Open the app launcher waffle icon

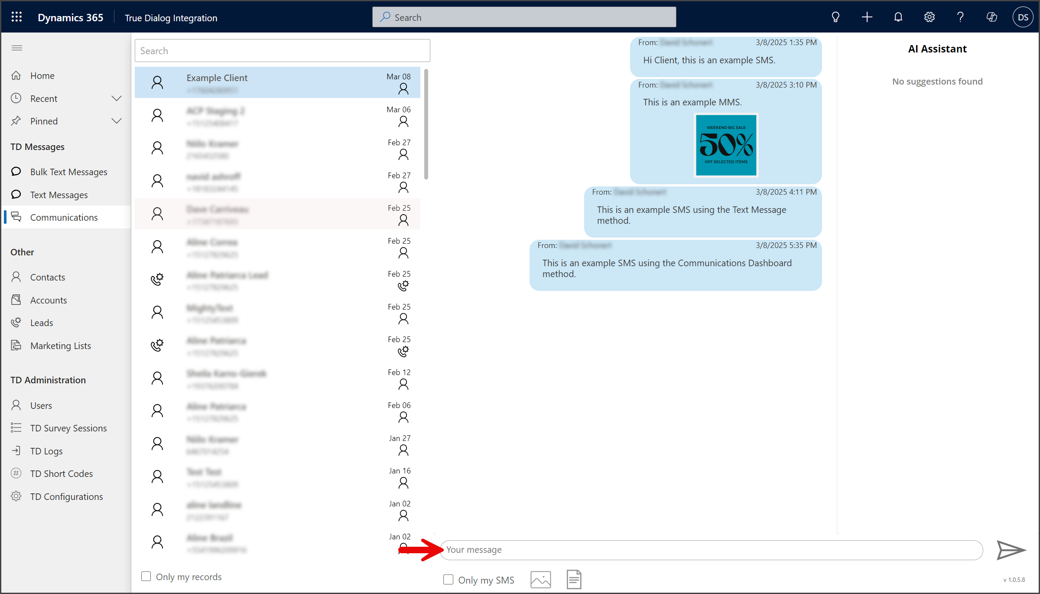point(16,17)
